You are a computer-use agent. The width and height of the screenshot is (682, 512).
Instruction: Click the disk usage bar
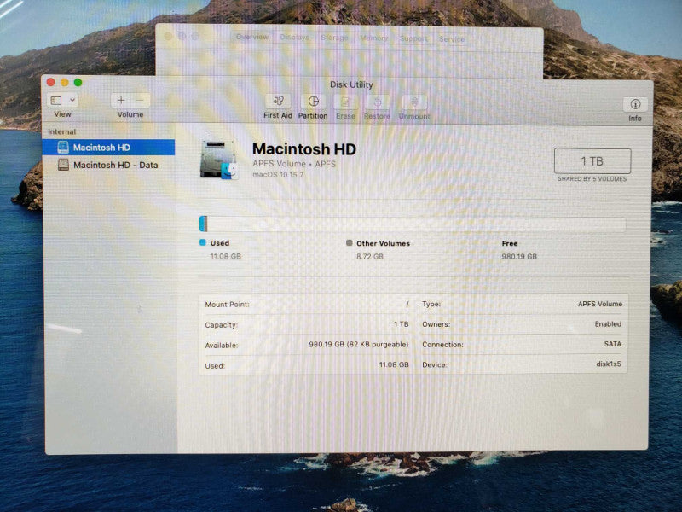click(x=413, y=224)
